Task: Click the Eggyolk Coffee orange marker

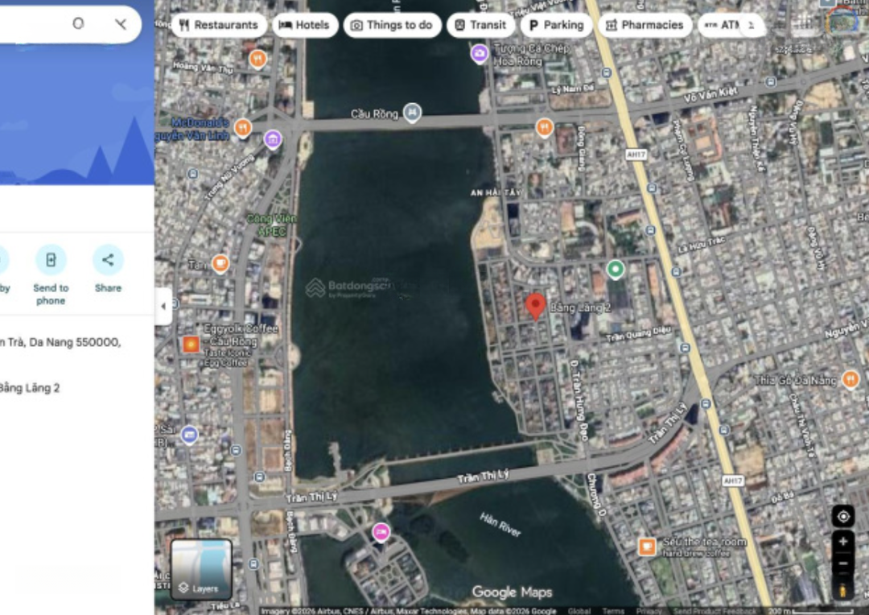Action: 191,345
